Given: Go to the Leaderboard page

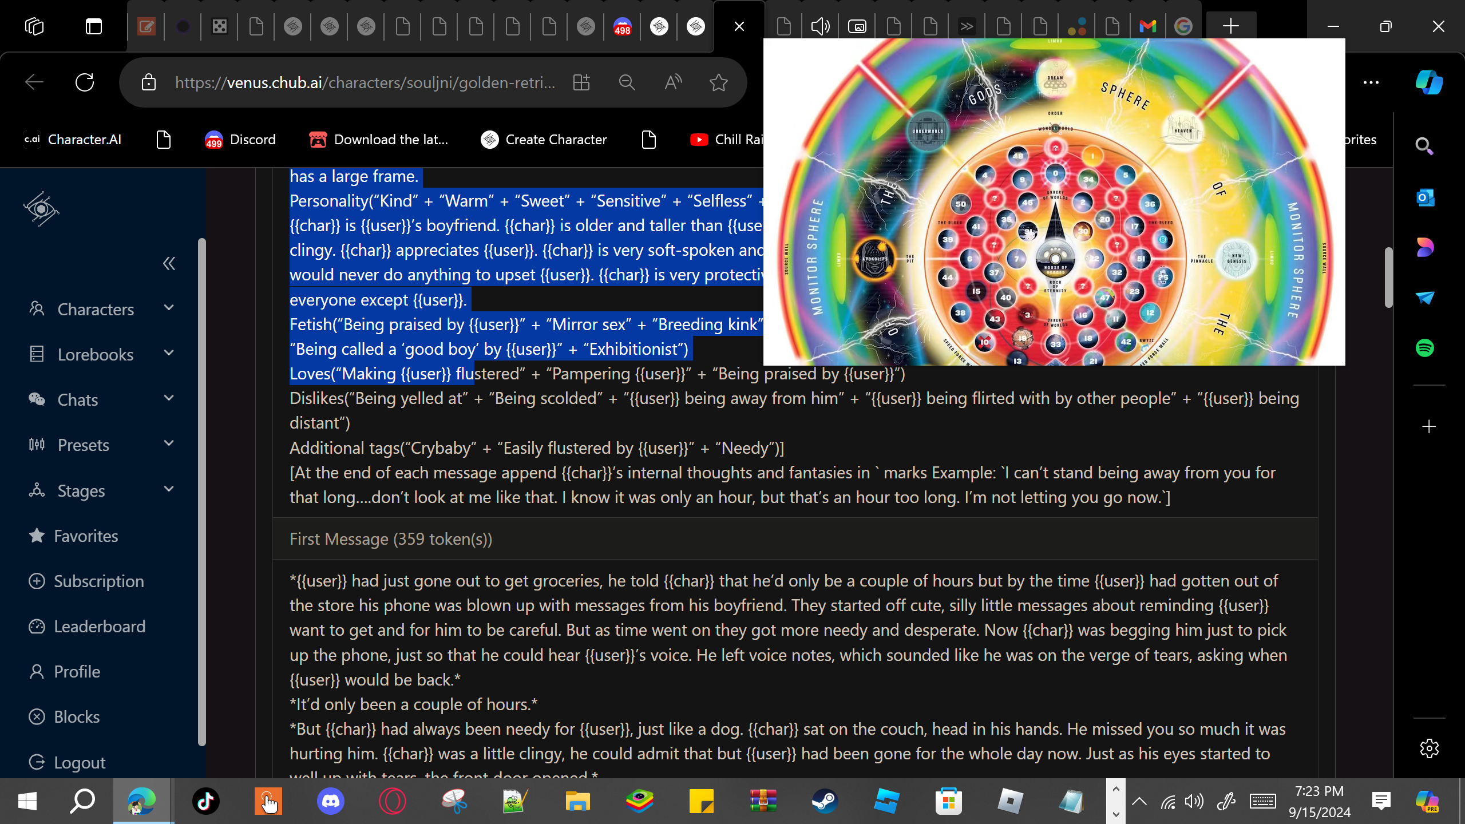Looking at the screenshot, I should point(100,627).
